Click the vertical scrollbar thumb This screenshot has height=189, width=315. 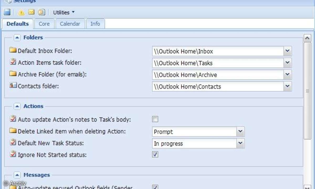(307, 91)
